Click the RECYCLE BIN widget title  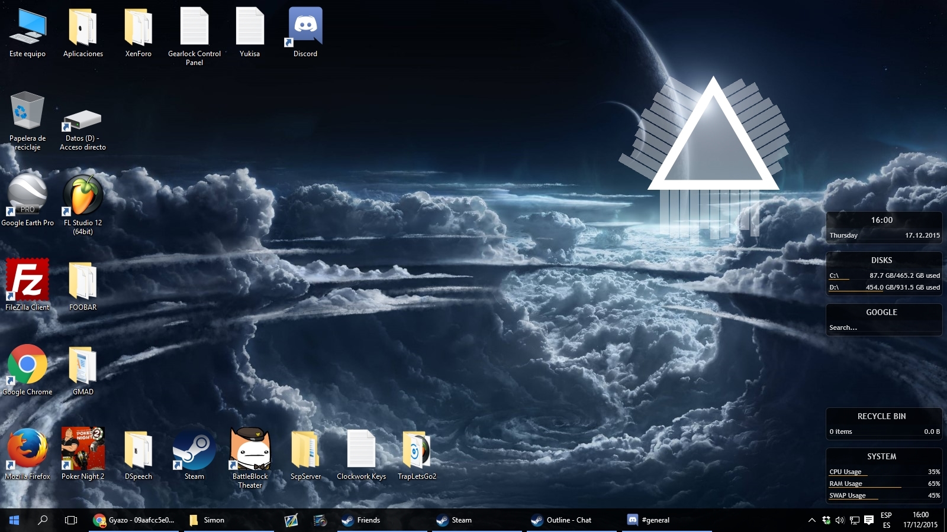[882, 416]
